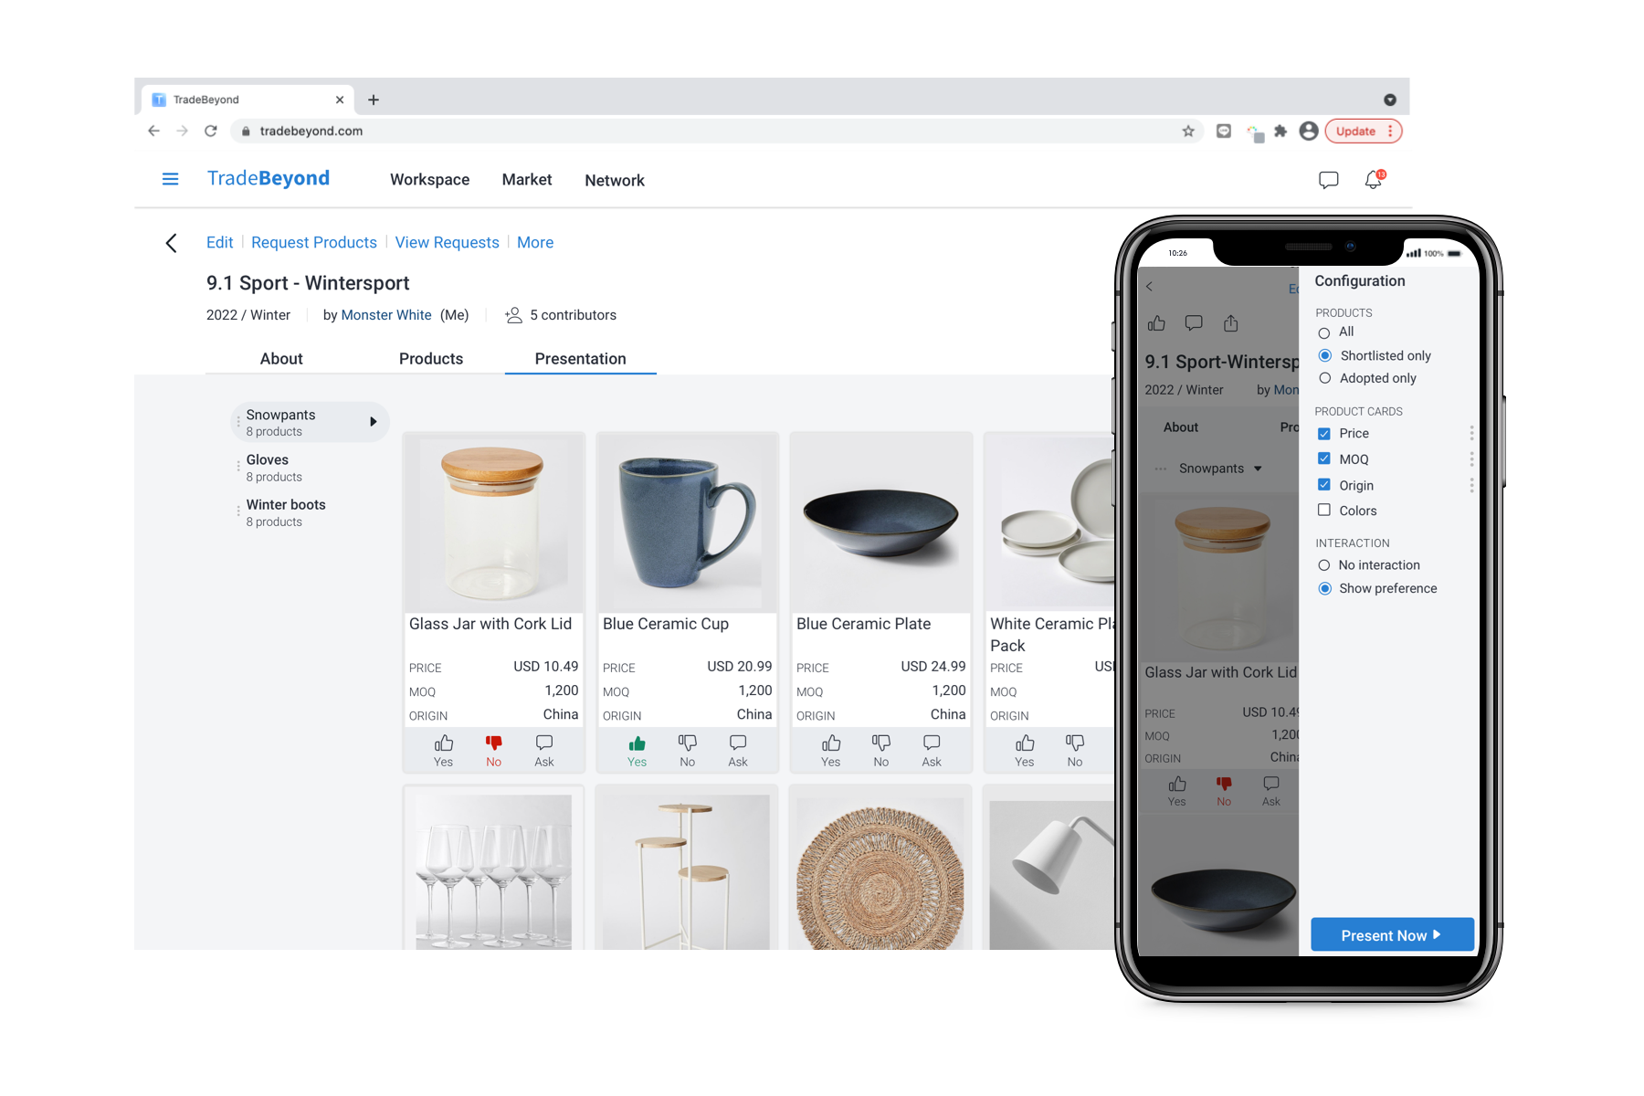Open browser tab search dropdown arrow
The image size is (1644, 1096).
[x=1389, y=100]
